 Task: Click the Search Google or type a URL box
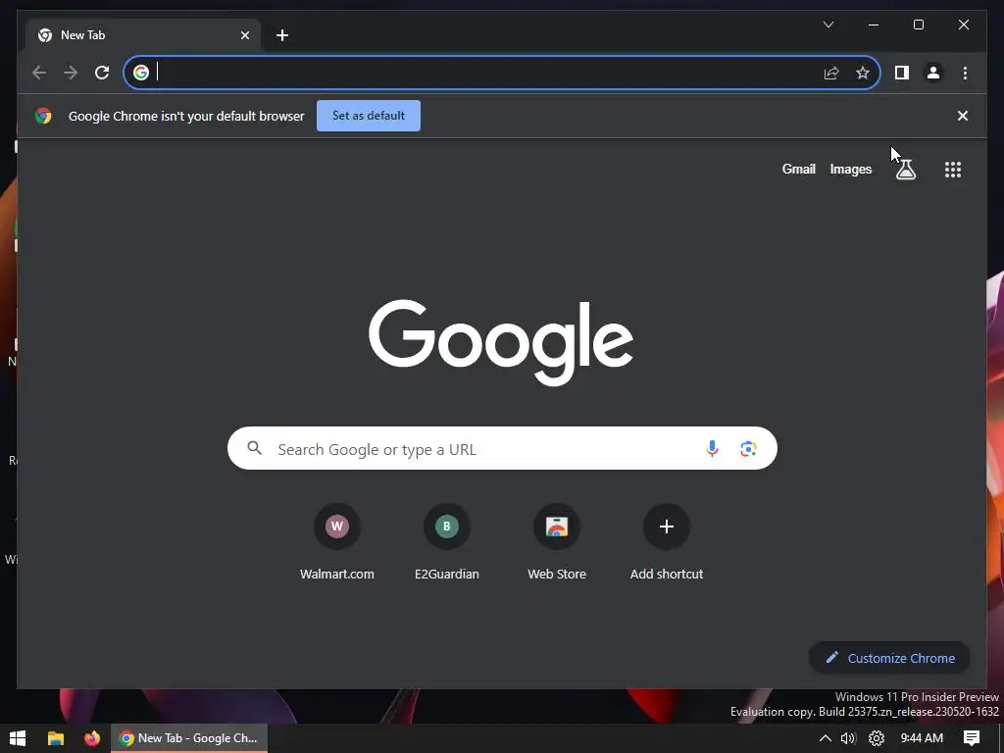pos(502,448)
